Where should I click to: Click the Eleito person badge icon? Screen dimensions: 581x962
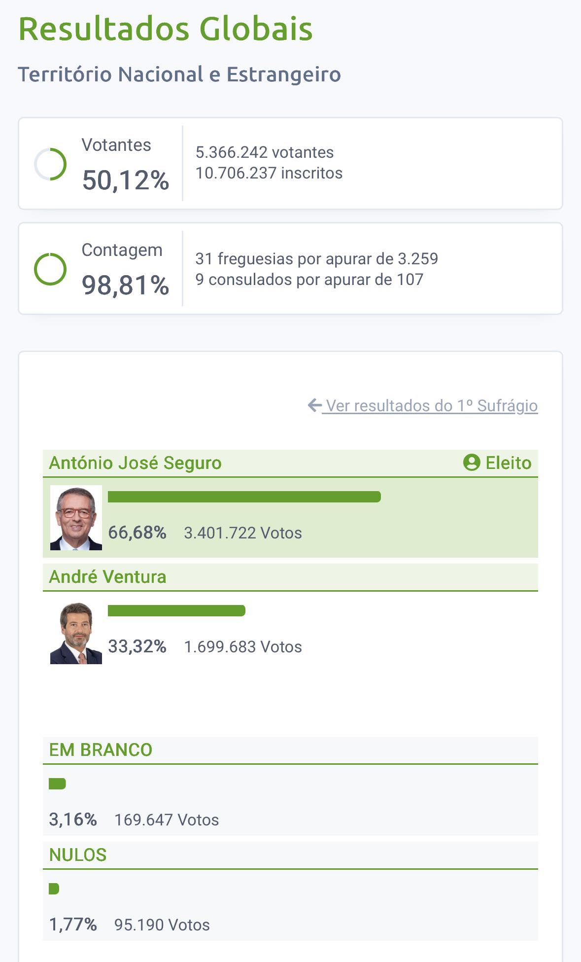(x=472, y=463)
